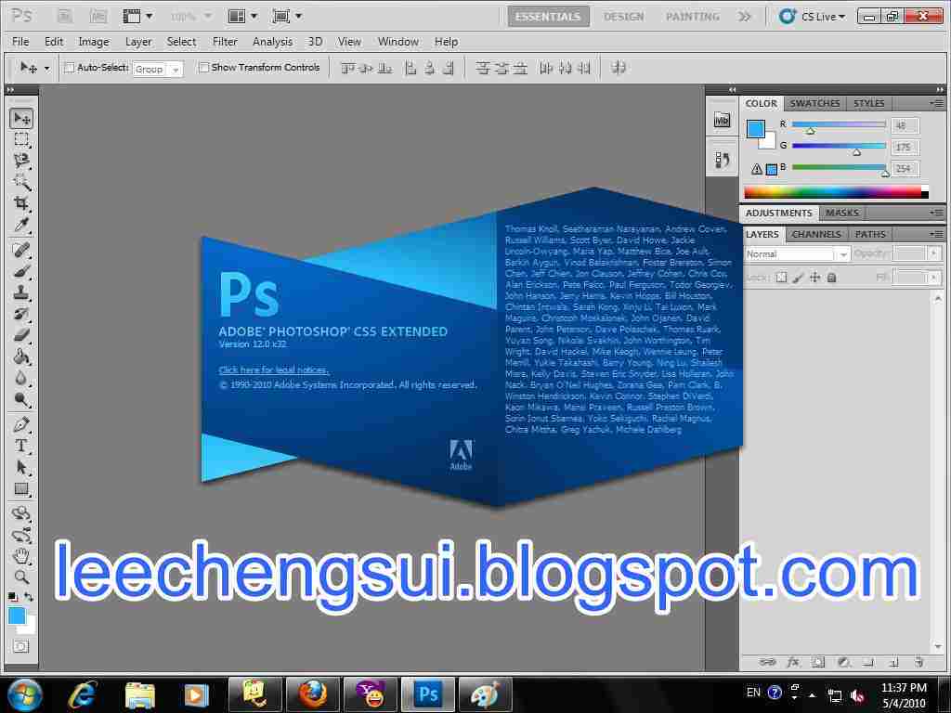Open the File menu

[x=20, y=42]
